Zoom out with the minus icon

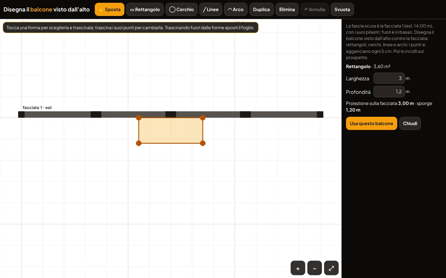(315, 268)
